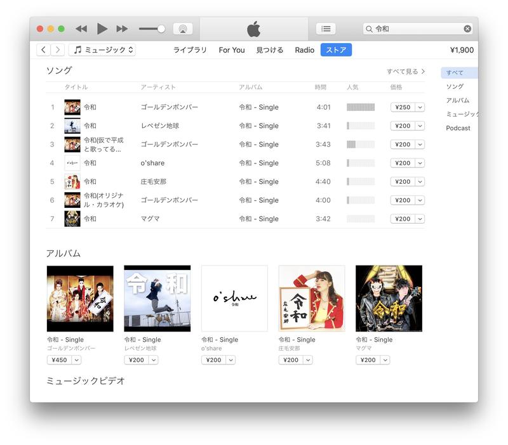Go forward with the right chevron

tap(58, 50)
